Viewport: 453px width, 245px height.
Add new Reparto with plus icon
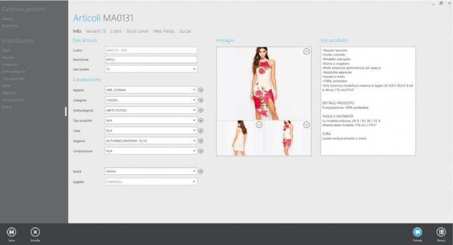(x=201, y=90)
